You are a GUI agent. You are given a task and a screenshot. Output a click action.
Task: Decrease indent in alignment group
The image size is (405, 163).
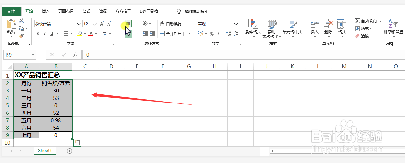[x=145, y=34]
